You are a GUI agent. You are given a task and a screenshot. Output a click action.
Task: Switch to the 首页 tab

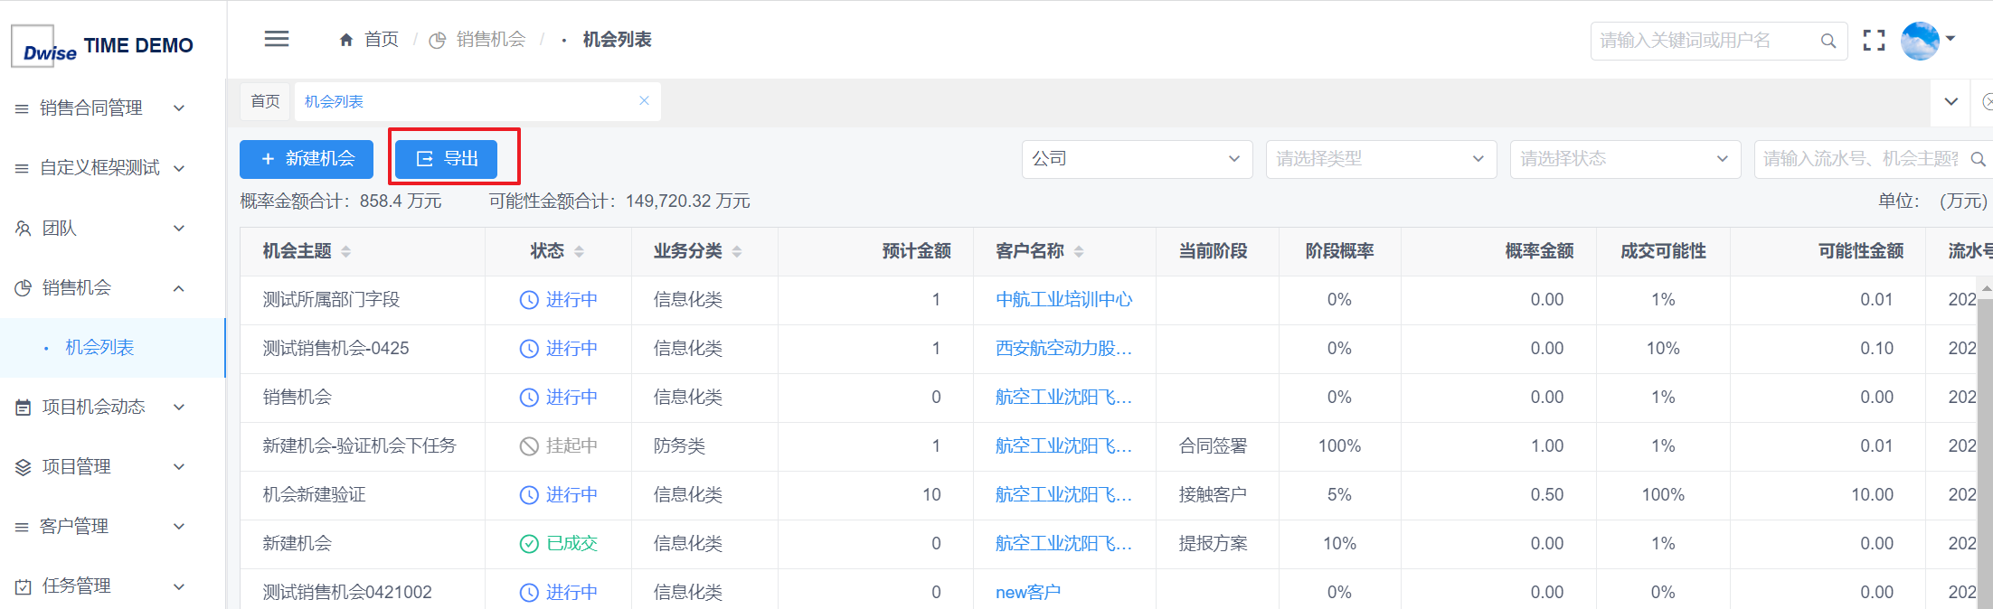265,101
